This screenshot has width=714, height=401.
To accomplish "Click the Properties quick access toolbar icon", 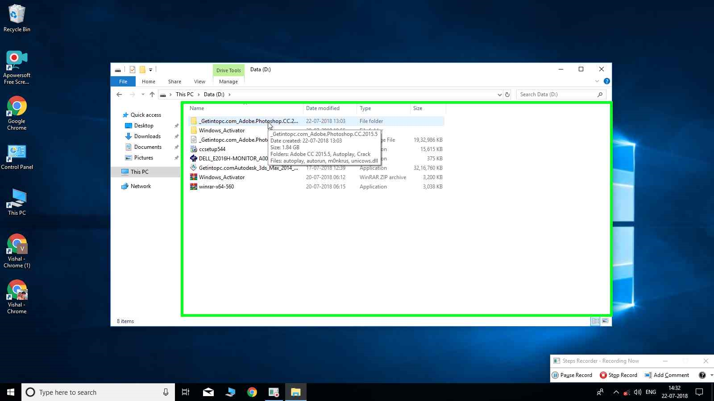I will click(133, 70).
